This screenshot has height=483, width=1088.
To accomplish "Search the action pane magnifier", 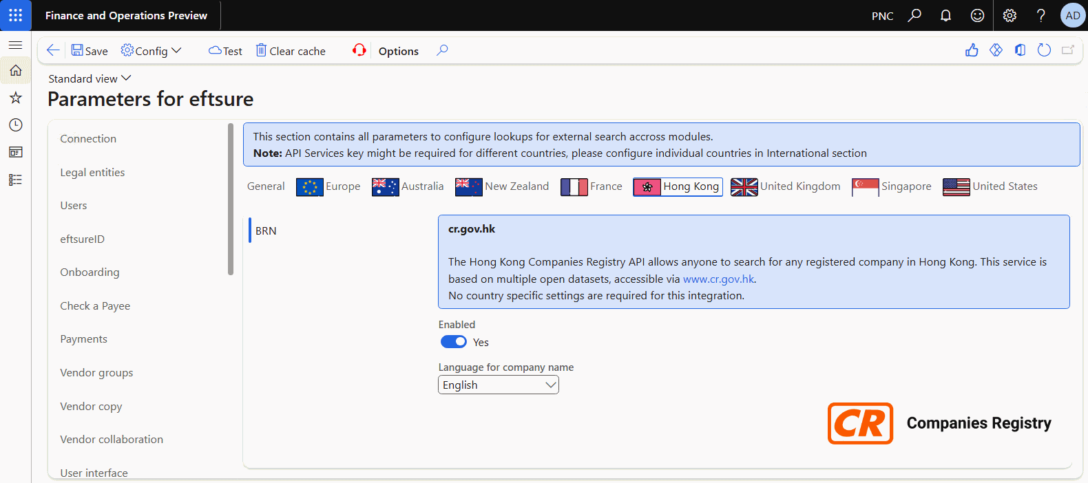I will pos(442,50).
